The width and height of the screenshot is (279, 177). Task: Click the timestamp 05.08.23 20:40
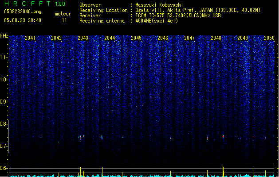23,20
